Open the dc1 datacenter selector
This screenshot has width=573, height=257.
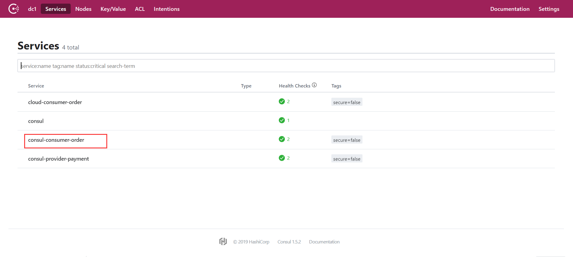[x=32, y=9]
